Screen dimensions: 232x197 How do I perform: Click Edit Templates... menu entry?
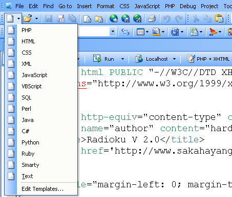click(41, 189)
